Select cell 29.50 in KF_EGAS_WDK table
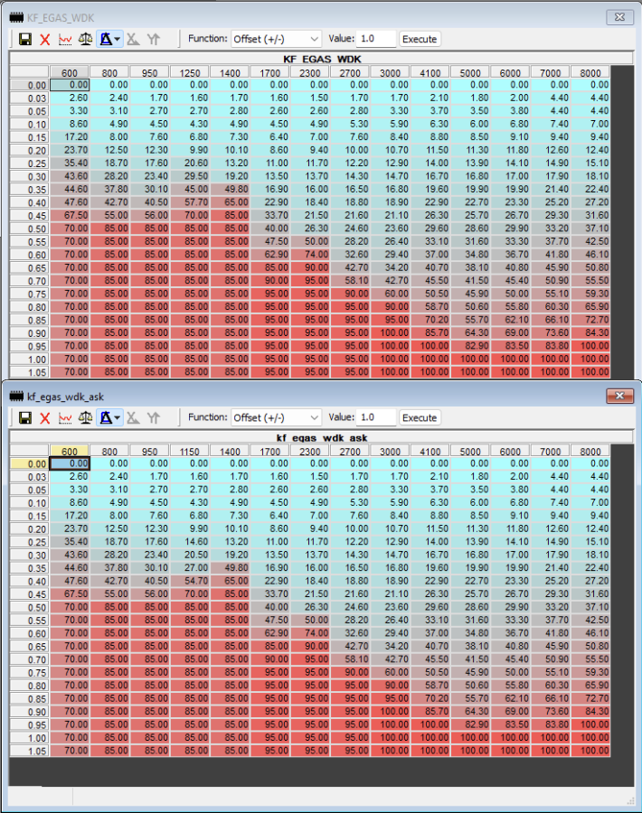 coord(190,176)
